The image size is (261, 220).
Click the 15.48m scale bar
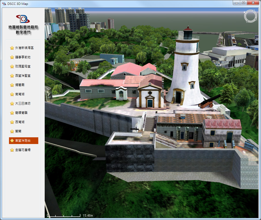click(64, 215)
